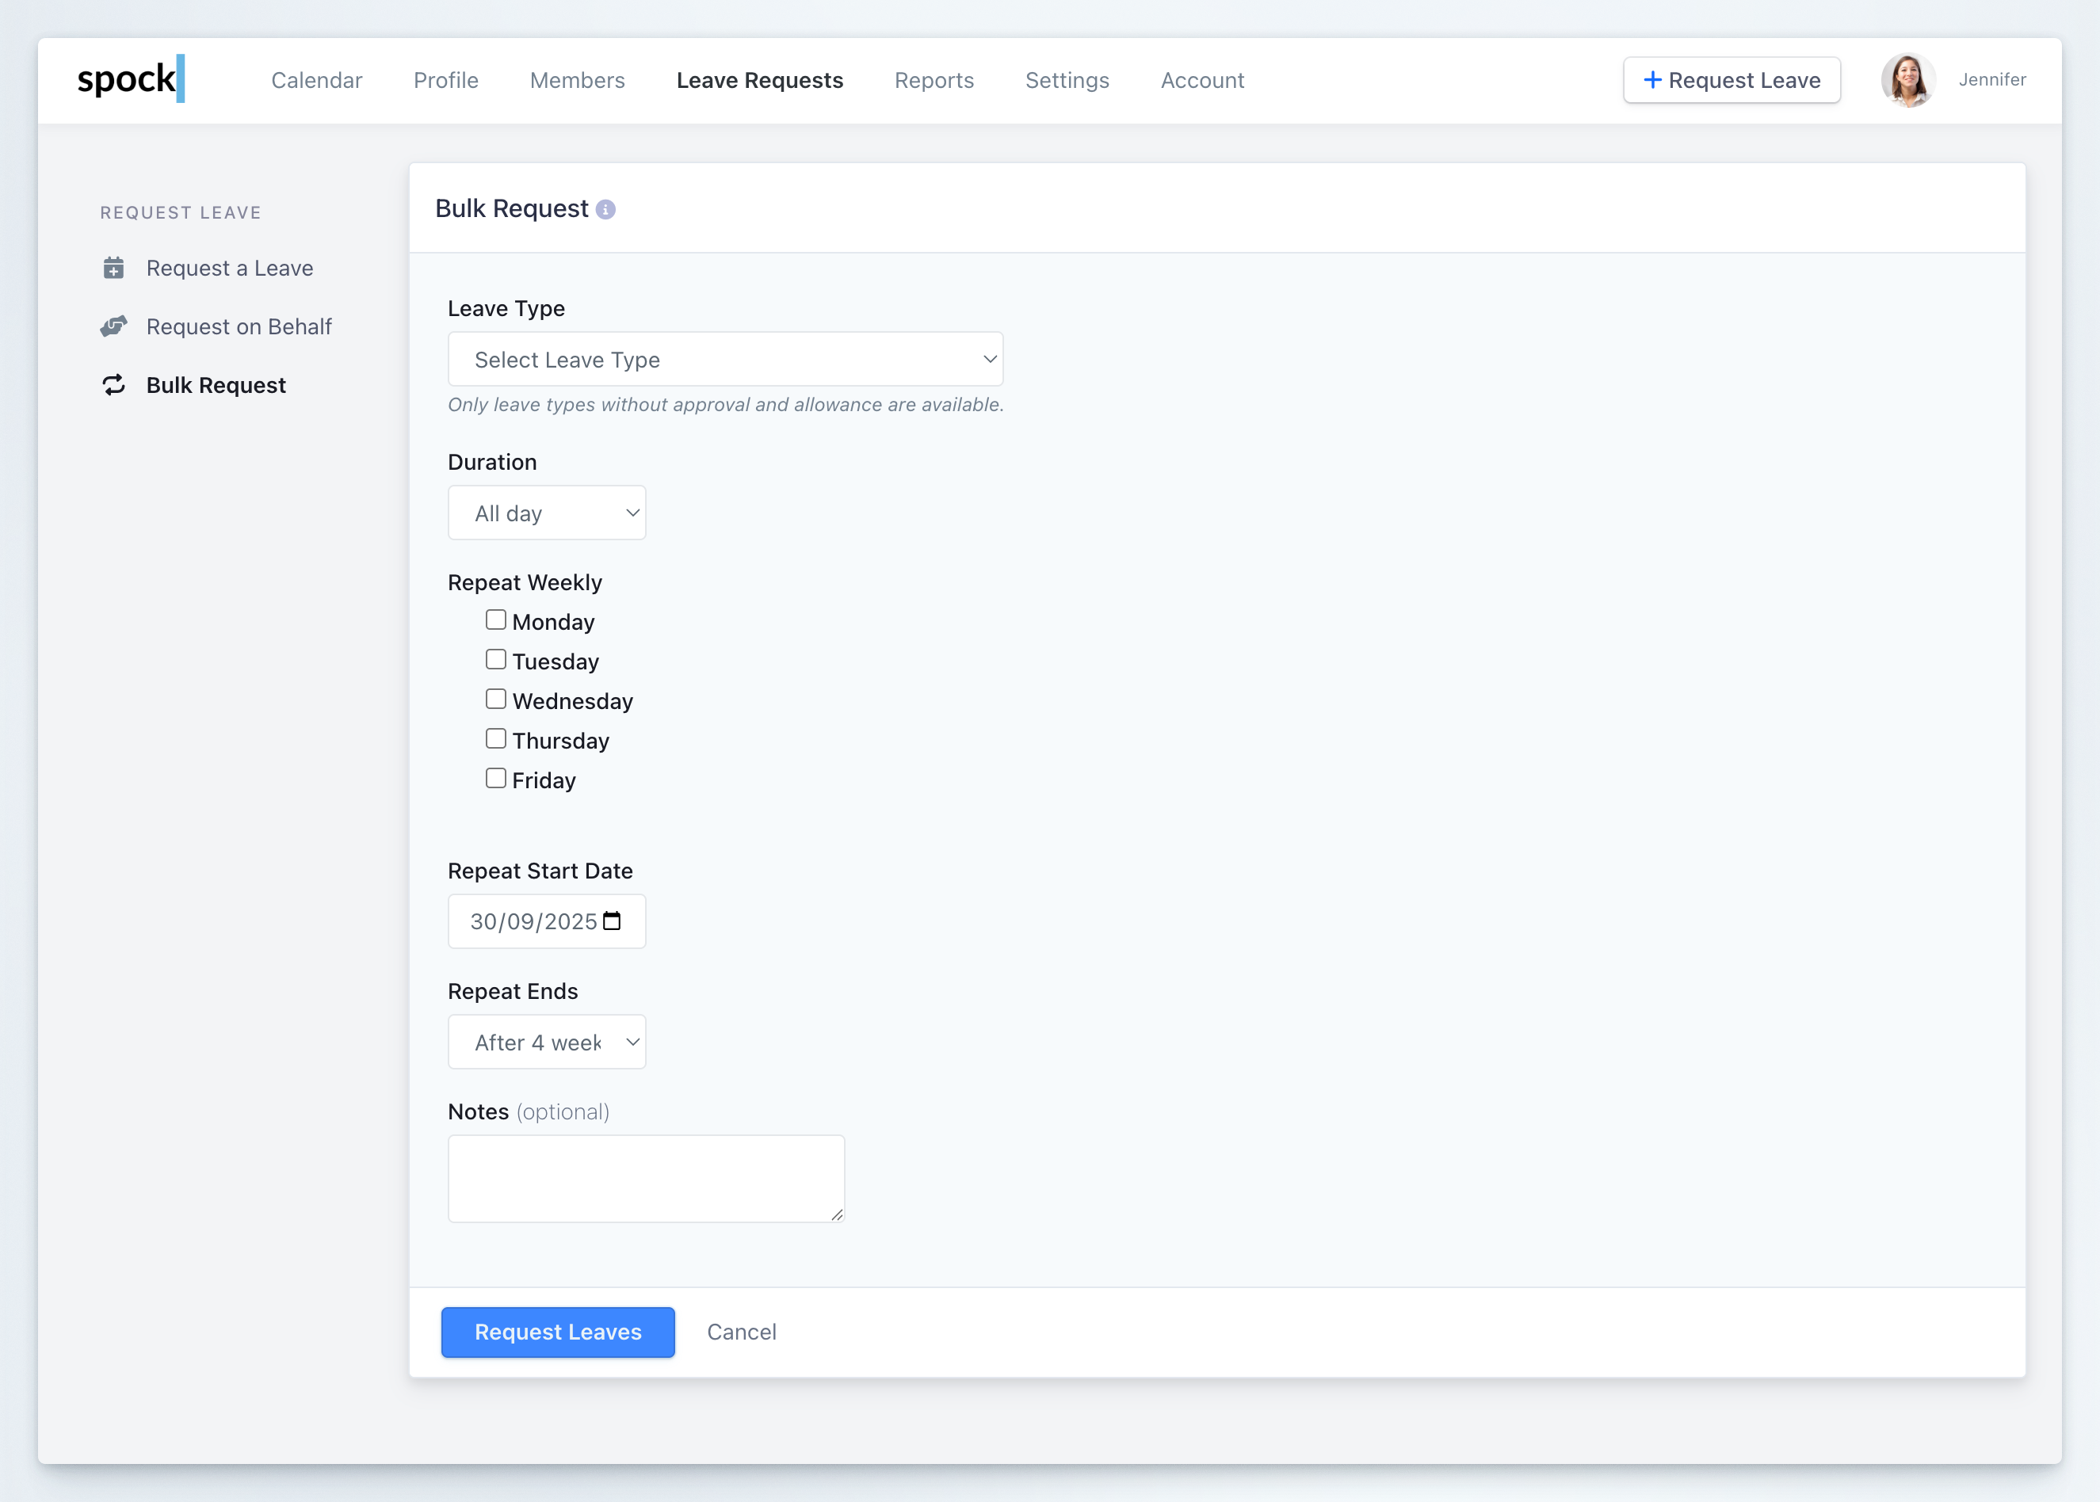Expand the Duration All day dropdown
2100x1502 pixels.
click(547, 513)
